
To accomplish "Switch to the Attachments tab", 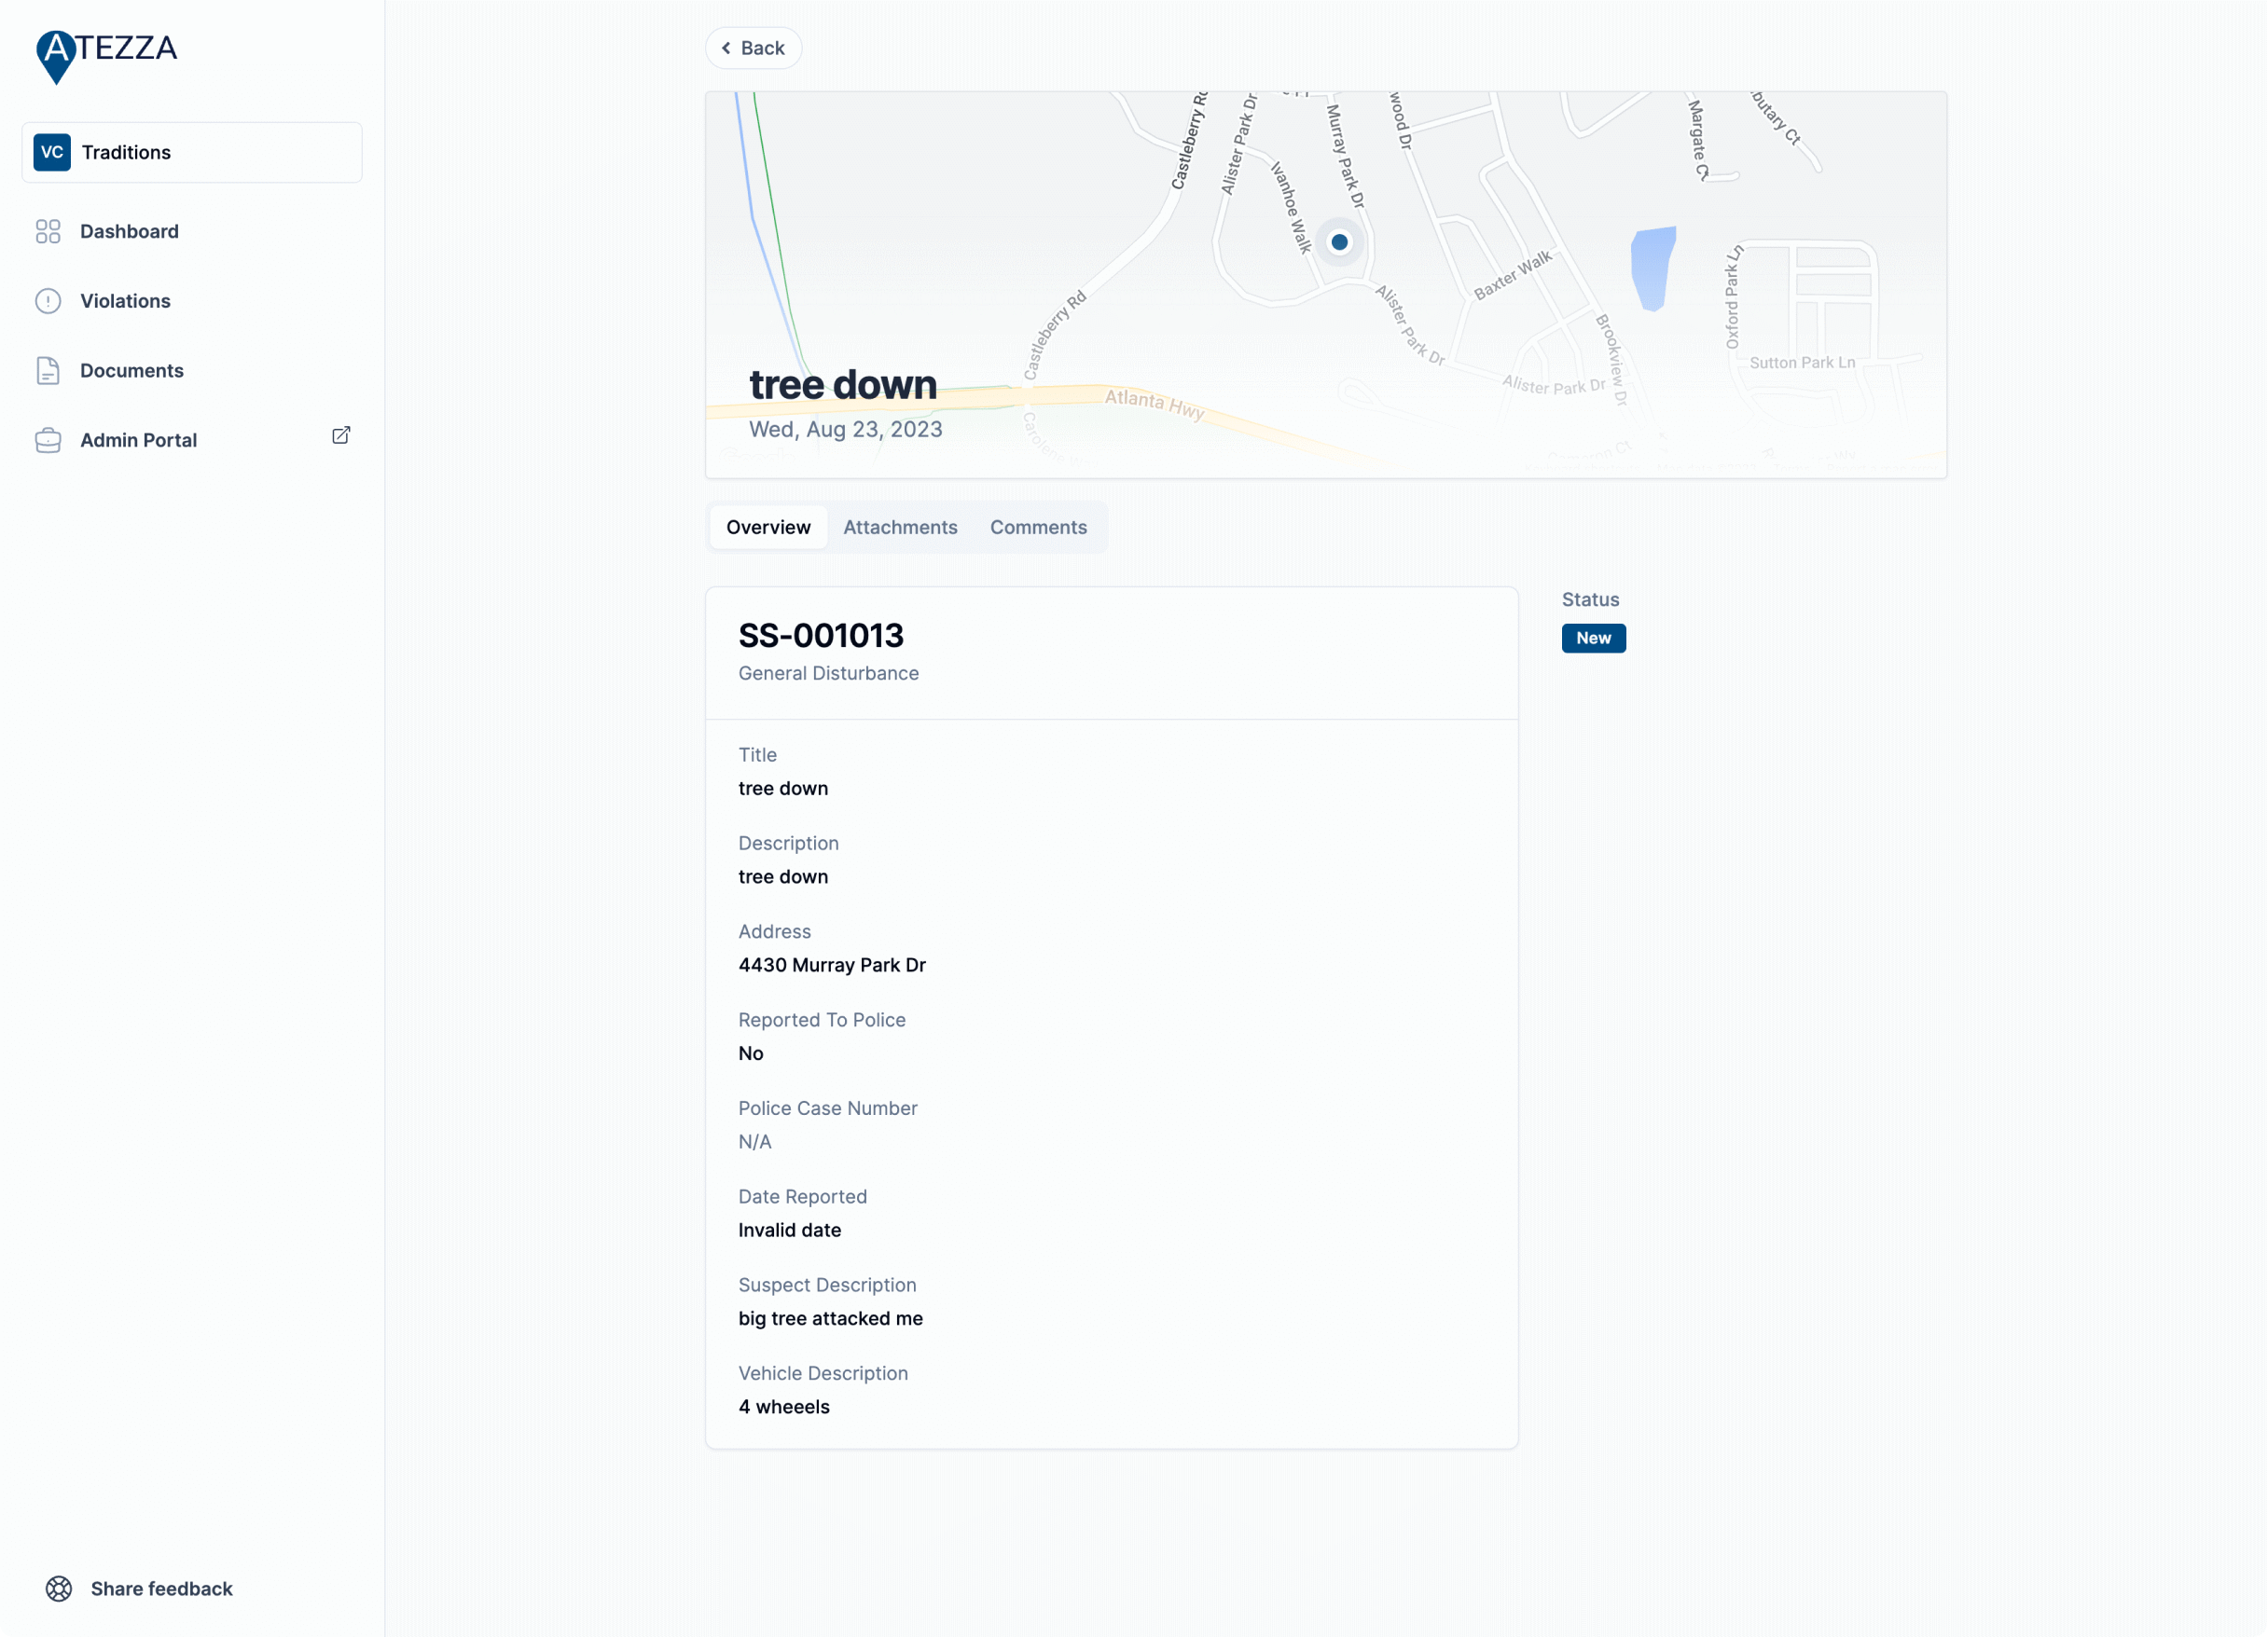I will click(x=899, y=527).
